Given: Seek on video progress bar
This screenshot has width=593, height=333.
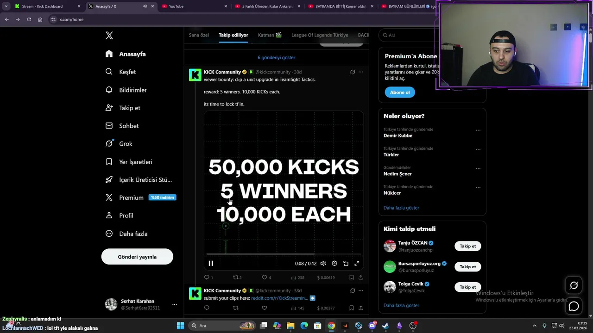Looking at the screenshot, I should pyautogui.click(x=284, y=254).
